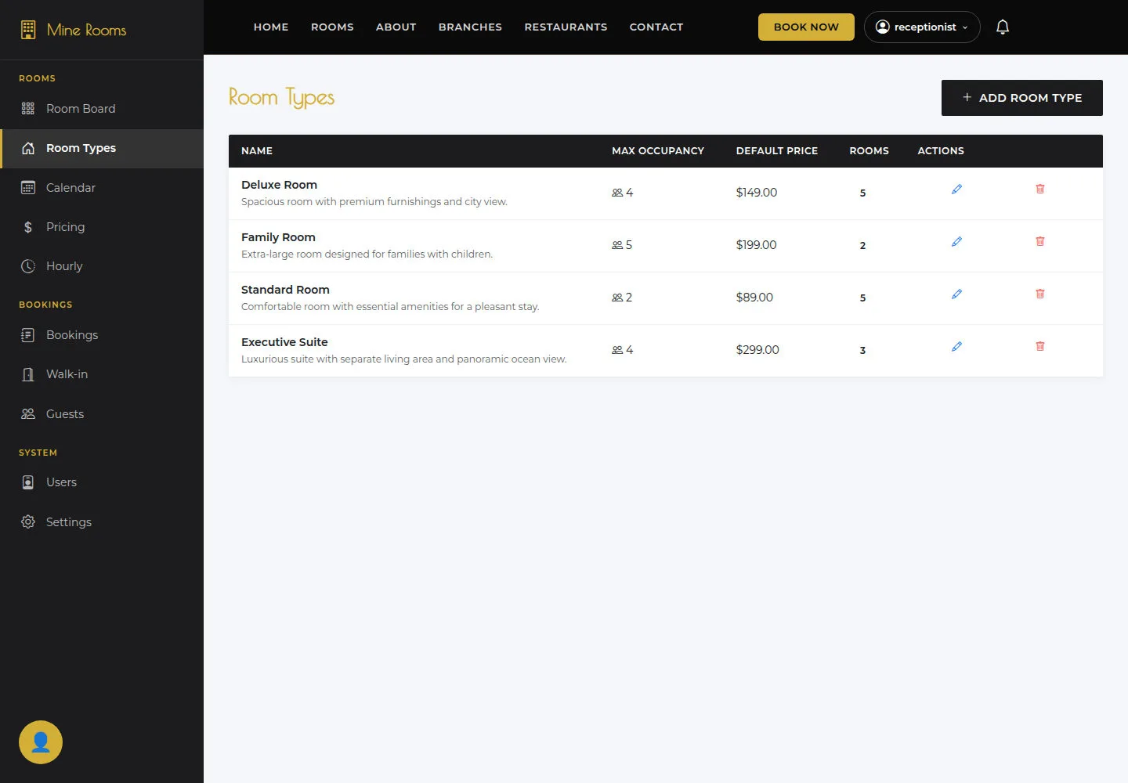Delete the Family Room type
The height and width of the screenshot is (783, 1128).
[1040, 242]
